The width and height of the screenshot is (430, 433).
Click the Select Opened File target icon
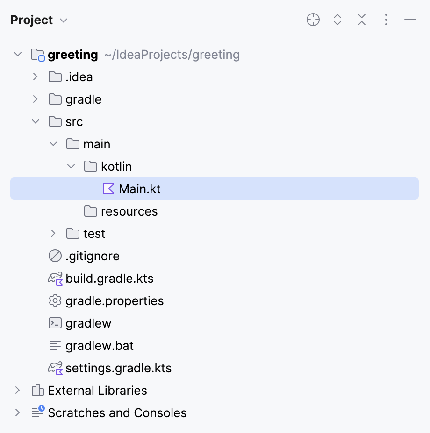pos(313,20)
